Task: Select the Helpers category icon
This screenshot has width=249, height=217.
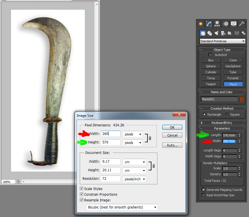Action: click(230, 33)
